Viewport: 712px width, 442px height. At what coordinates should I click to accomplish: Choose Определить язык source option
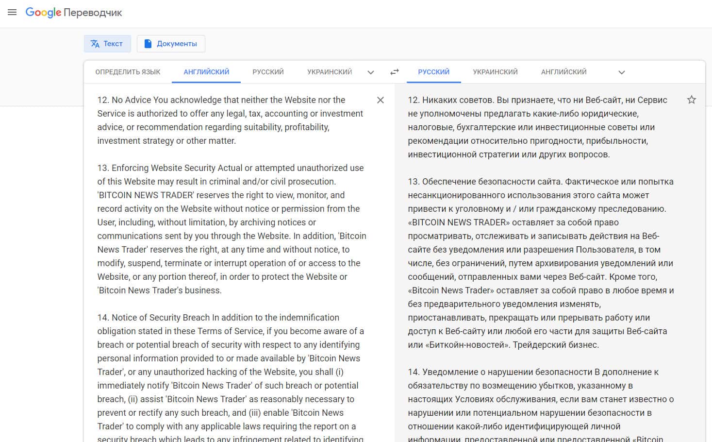[x=128, y=72]
